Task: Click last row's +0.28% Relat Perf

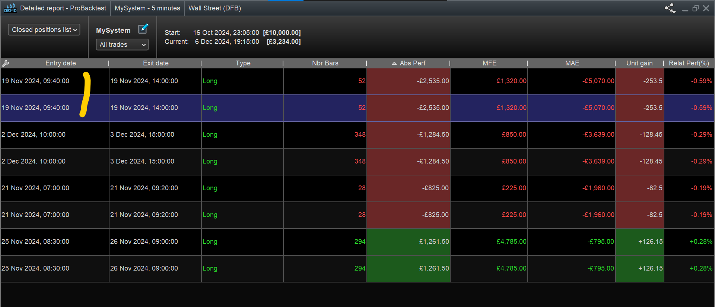Action: click(701, 268)
